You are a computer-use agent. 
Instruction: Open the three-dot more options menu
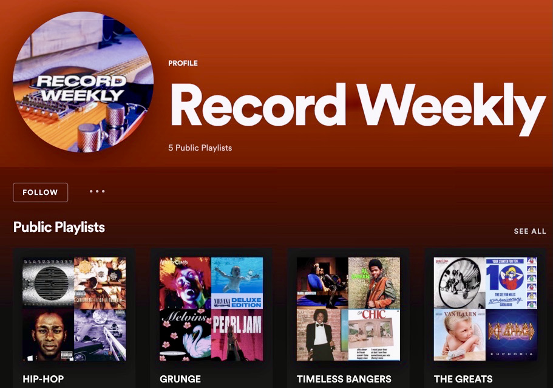[x=97, y=191]
